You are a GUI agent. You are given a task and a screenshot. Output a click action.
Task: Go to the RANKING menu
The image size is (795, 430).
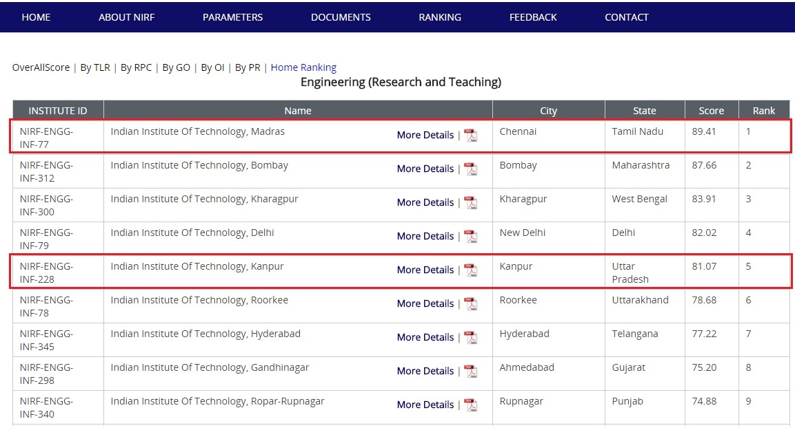pos(440,17)
